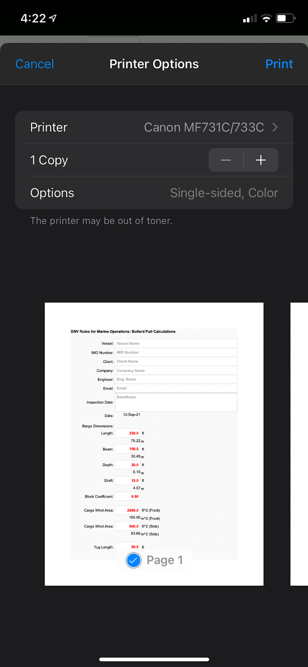Tap the 4:22 clock in status bar
Viewport: 308px width, 667px height.
pyautogui.click(x=33, y=19)
